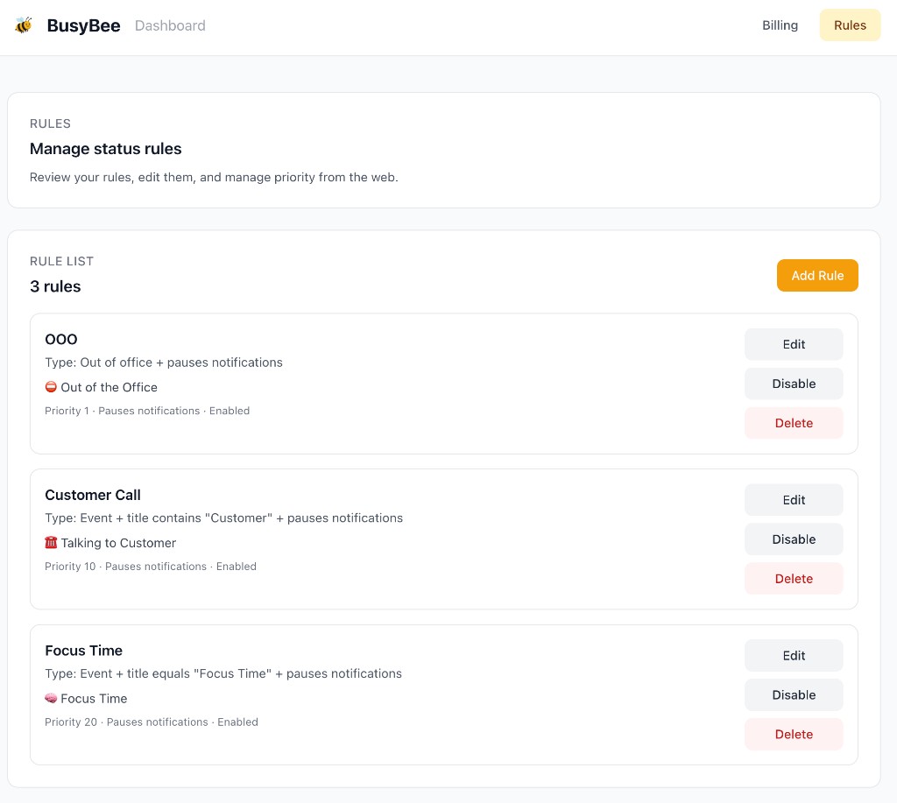Click the 'Priority 10' details line
Viewport: 897px width, 803px height.
[151, 567]
